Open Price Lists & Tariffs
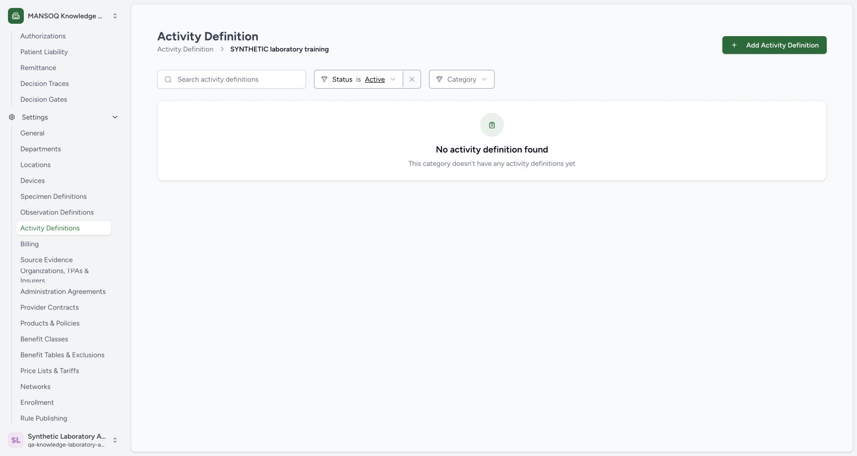 click(x=50, y=371)
